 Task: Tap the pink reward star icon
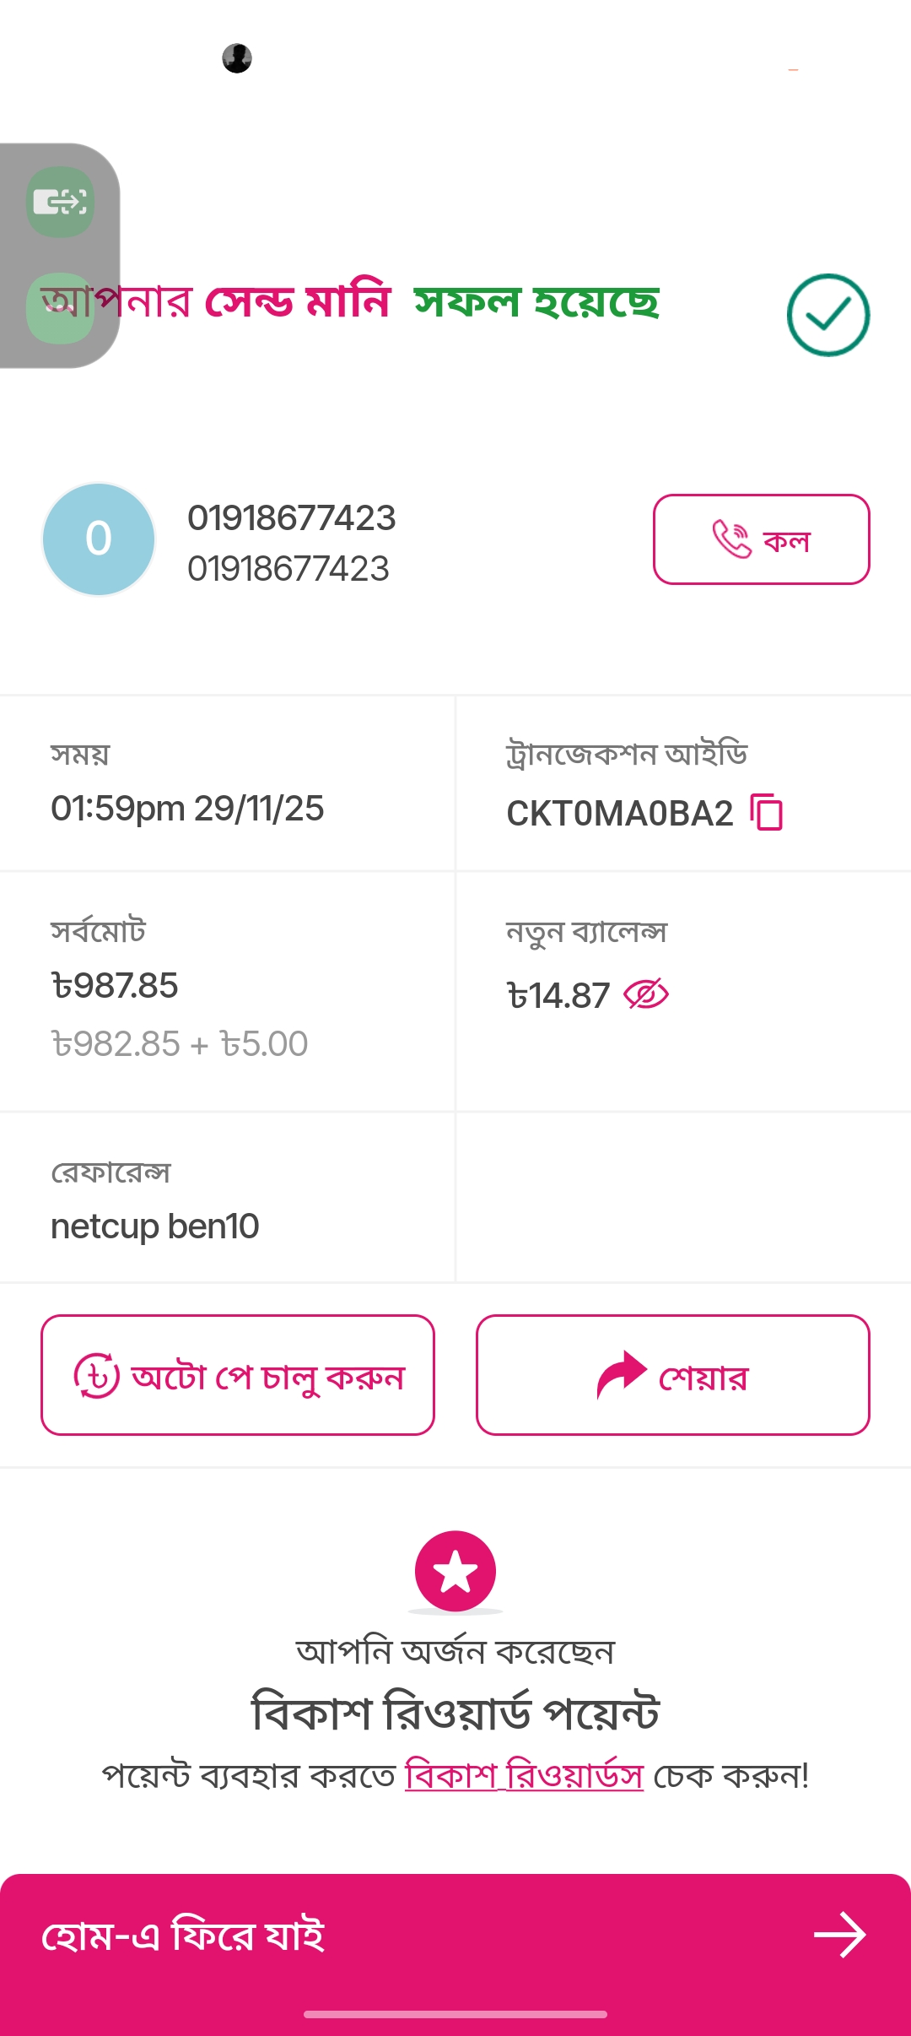[455, 1571]
